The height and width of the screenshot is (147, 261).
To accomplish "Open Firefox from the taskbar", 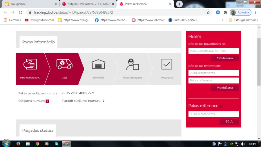I will pyautogui.click(x=18, y=144).
